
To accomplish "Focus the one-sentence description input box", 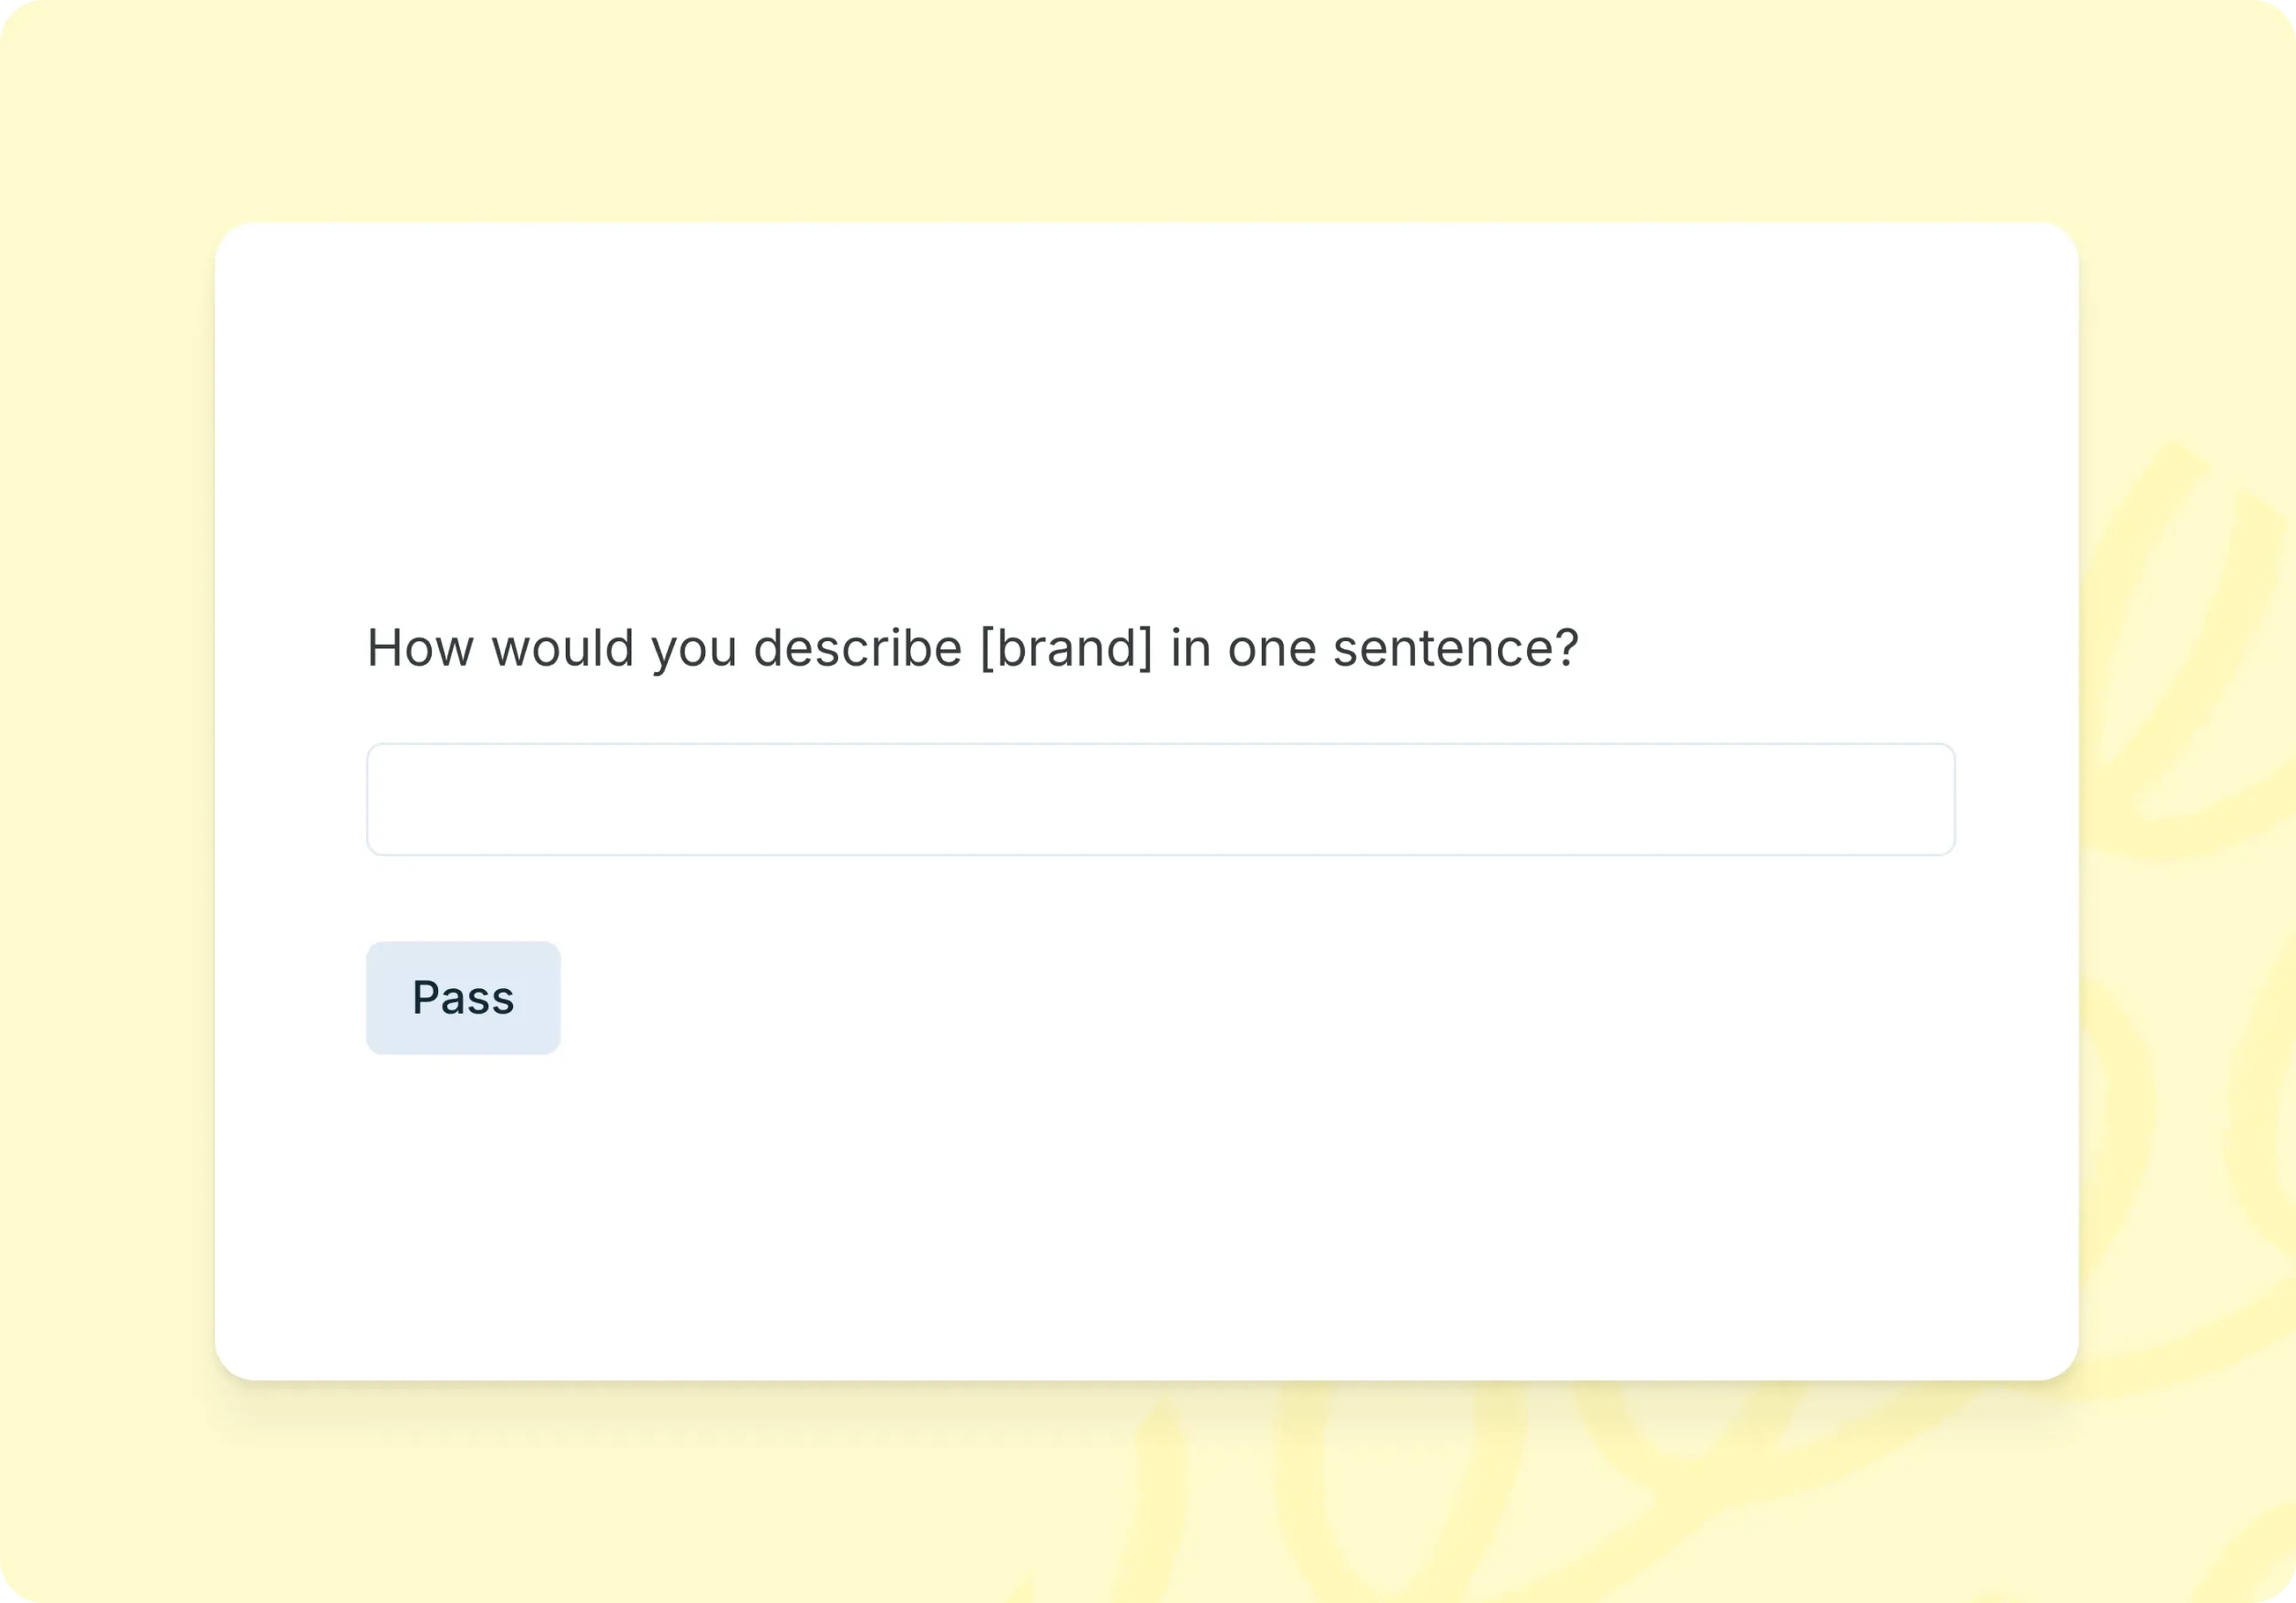I will pyautogui.click(x=1160, y=800).
